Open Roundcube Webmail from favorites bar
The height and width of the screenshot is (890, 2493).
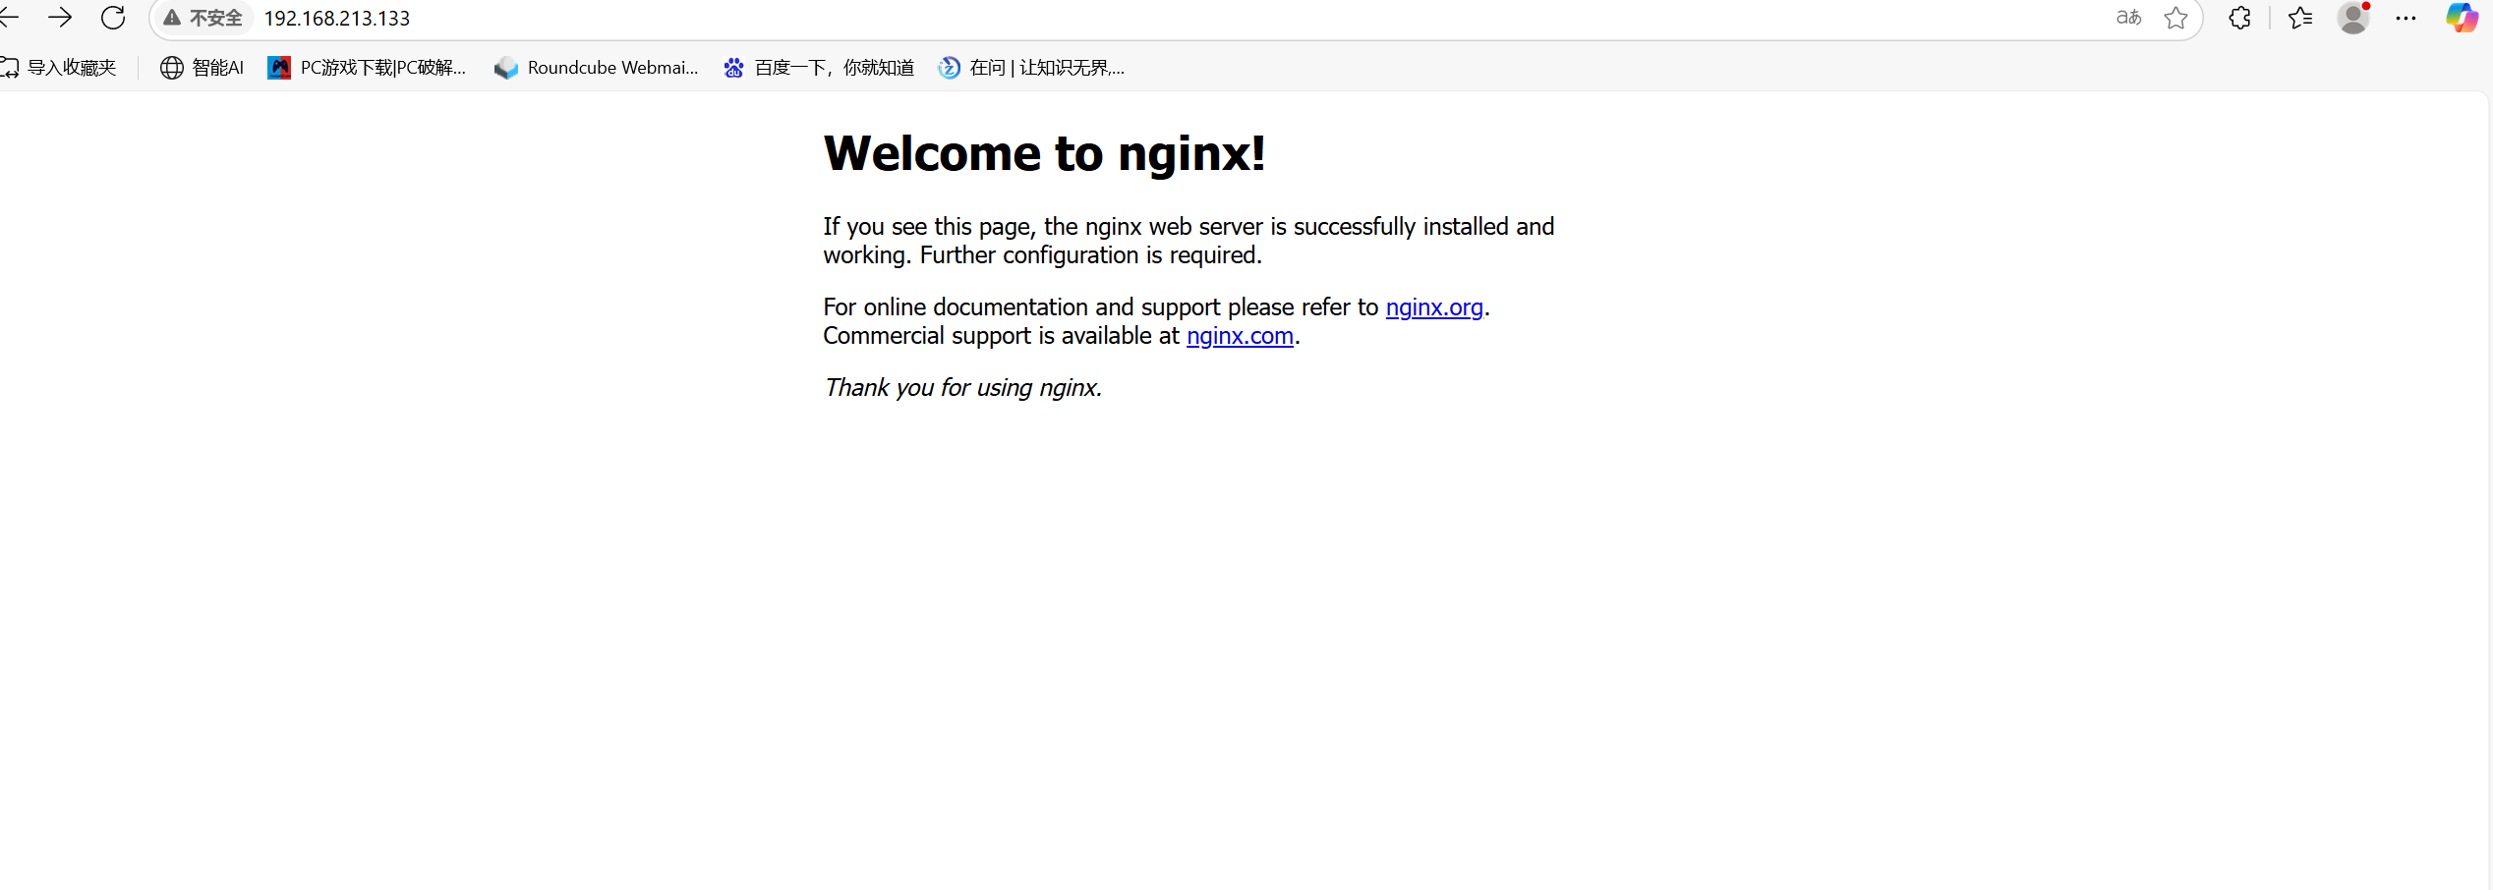tap(597, 67)
